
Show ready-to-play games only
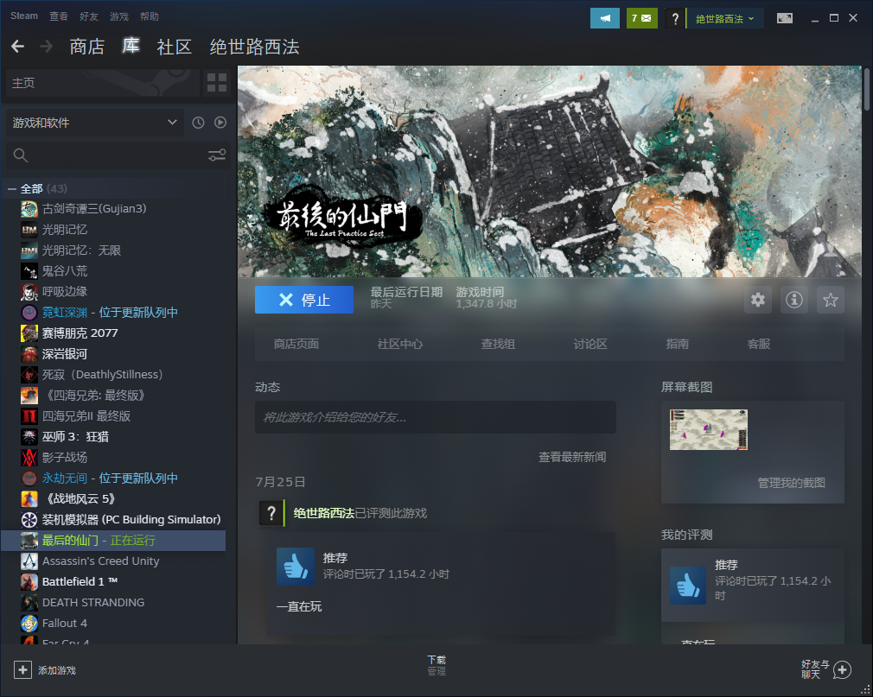pos(220,123)
